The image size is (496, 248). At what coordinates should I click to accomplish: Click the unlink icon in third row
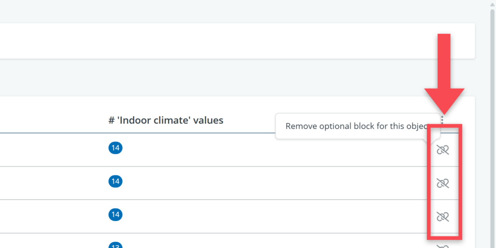[443, 217]
